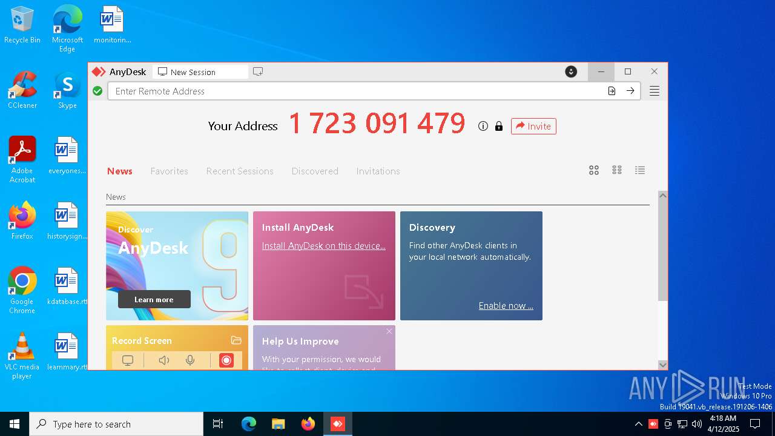Viewport: 775px width, 436px height.
Task: Click Learn more on Discover AnyDesk card
Action: [154, 300]
